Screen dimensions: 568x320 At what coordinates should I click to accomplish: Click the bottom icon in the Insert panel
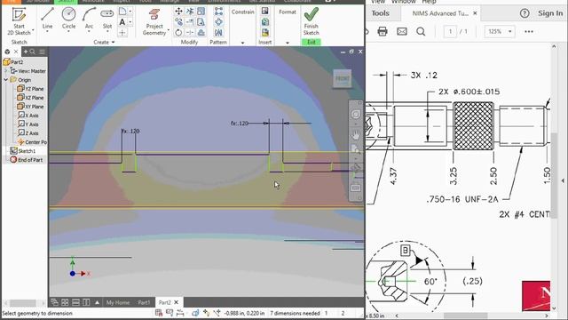point(264,32)
